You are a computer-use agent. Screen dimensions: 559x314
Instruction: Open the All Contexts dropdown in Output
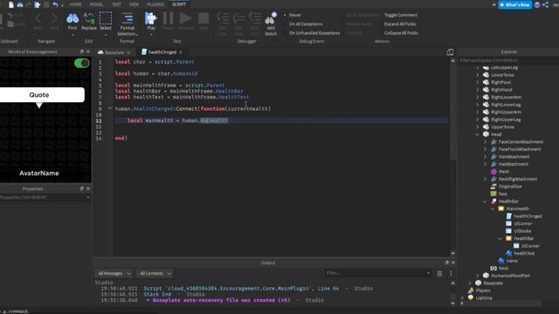(x=155, y=273)
